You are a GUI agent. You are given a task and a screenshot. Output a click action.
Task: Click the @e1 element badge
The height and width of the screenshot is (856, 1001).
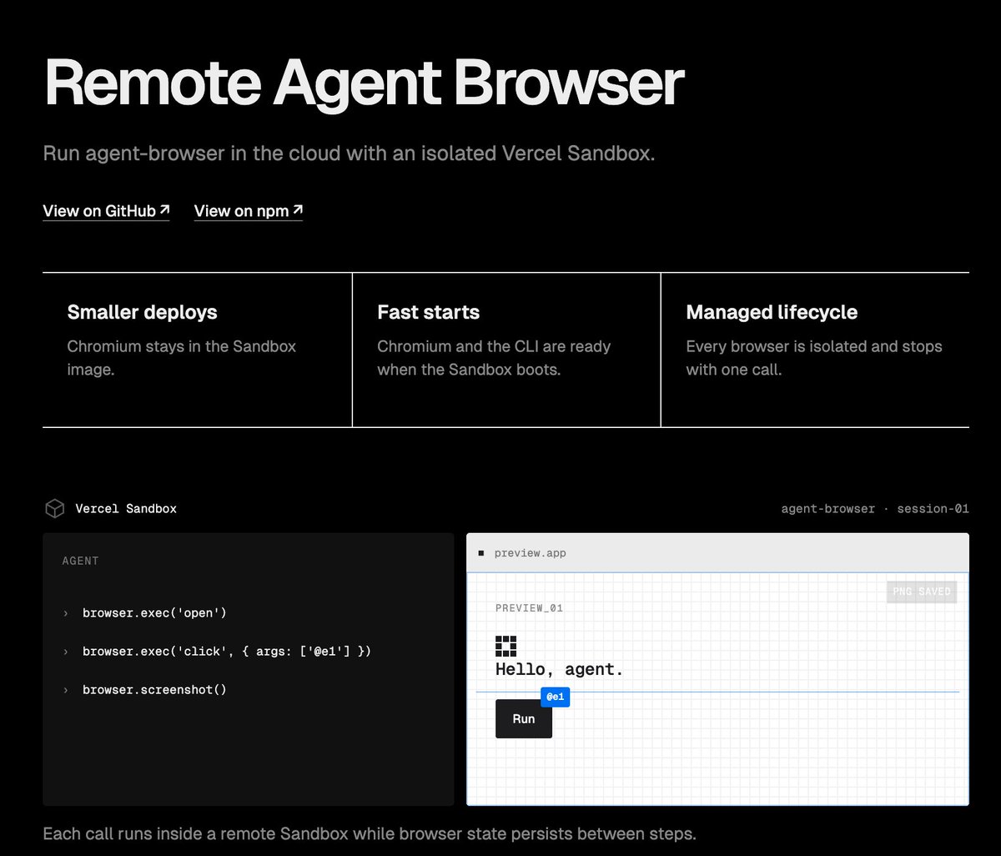click(555, 697)
